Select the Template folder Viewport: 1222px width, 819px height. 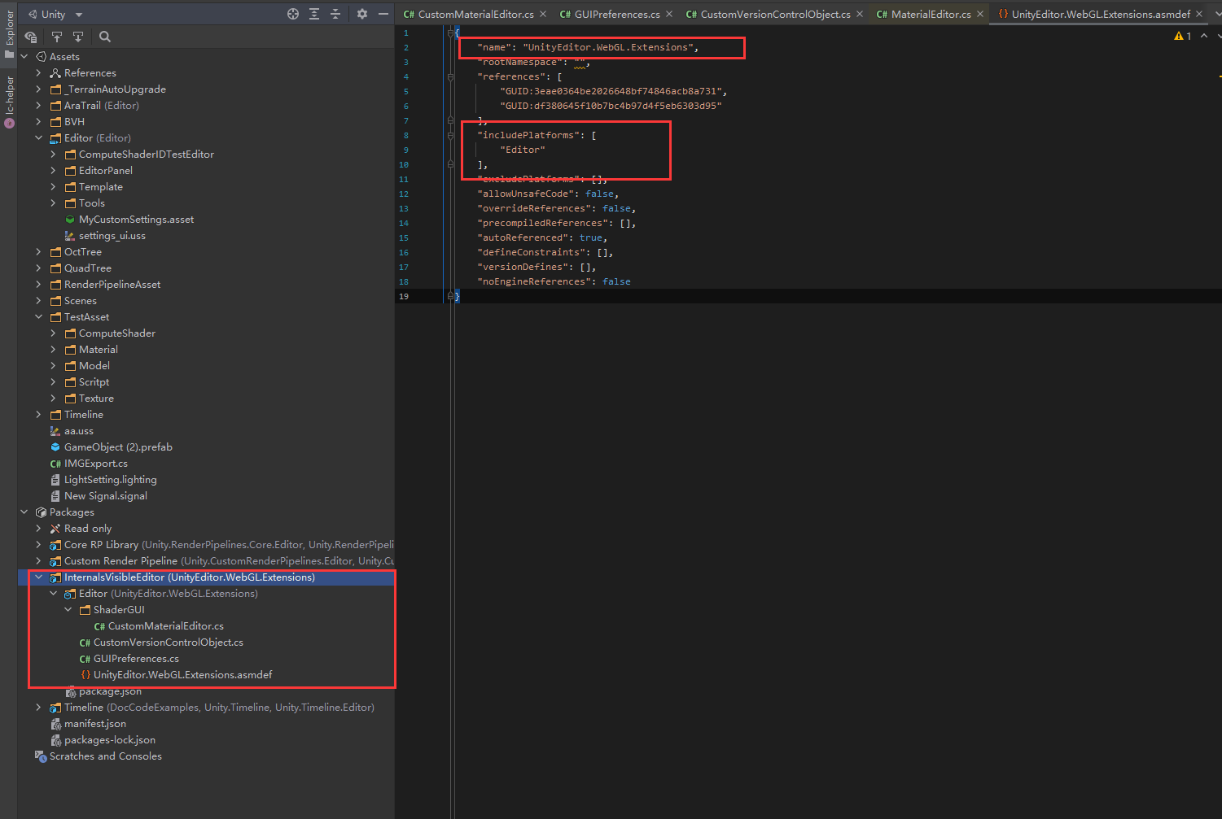[x=101, y=187]
